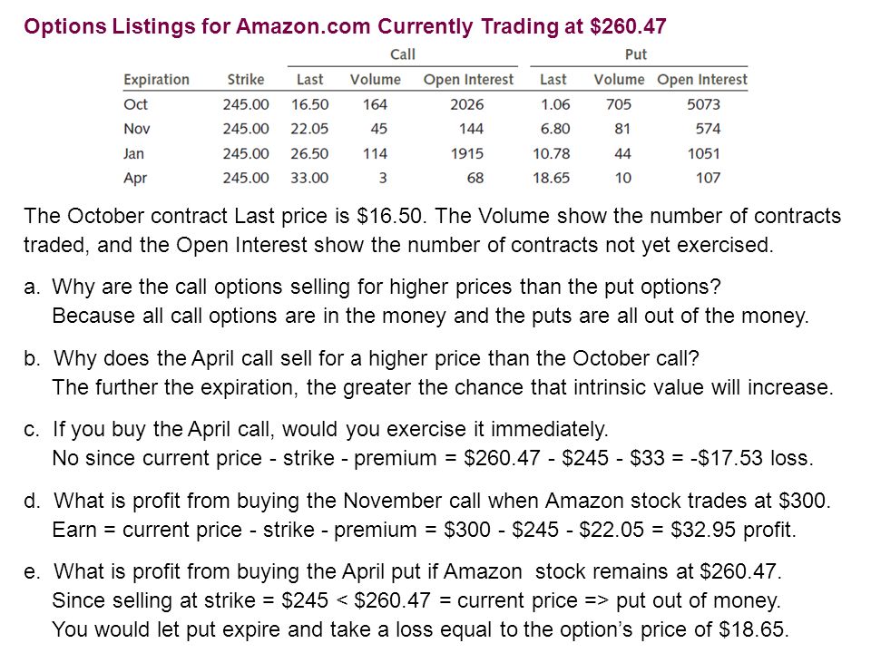Viewport: 871px width, 653px height.
Task: Select the April put last price 18.65
Action: (x=551, y=179)
